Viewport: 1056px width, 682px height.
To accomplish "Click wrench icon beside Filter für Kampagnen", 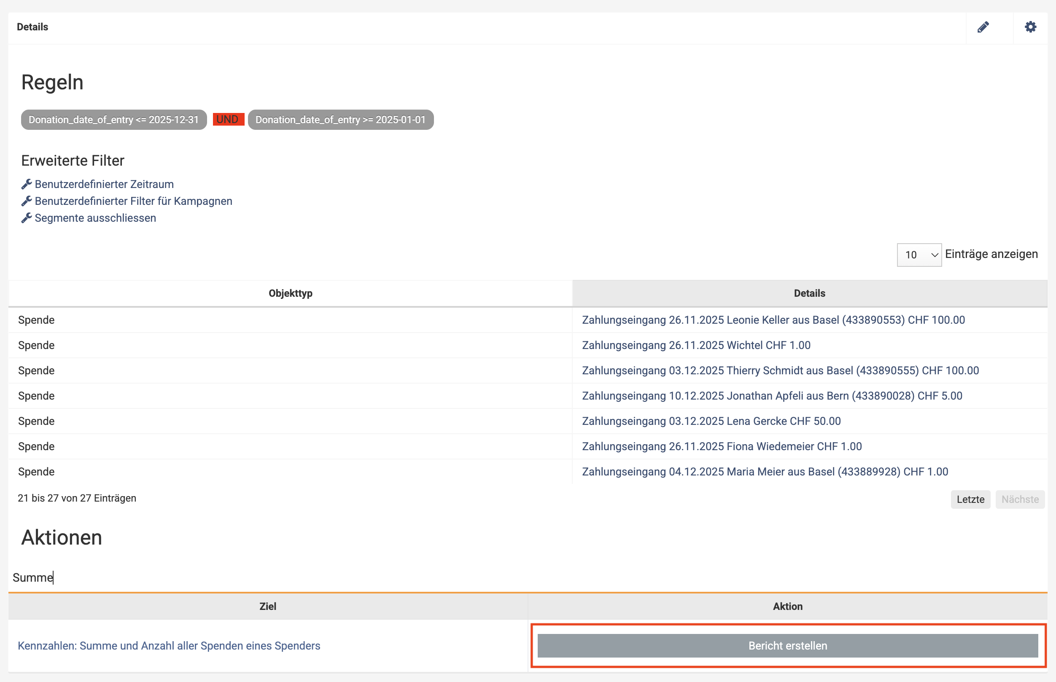I will [27, 201].
